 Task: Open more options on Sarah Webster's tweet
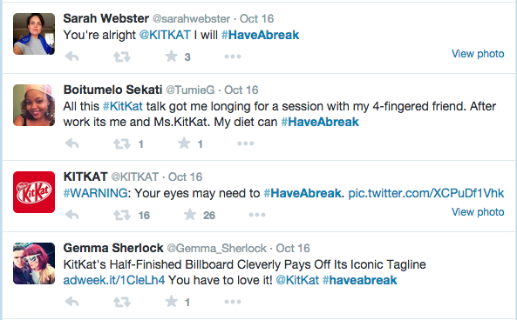coord(233,57)
